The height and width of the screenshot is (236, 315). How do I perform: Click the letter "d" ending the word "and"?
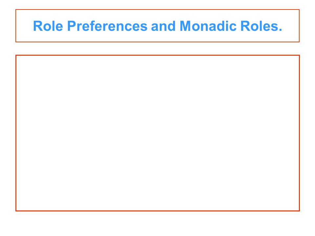click(172, 26)
